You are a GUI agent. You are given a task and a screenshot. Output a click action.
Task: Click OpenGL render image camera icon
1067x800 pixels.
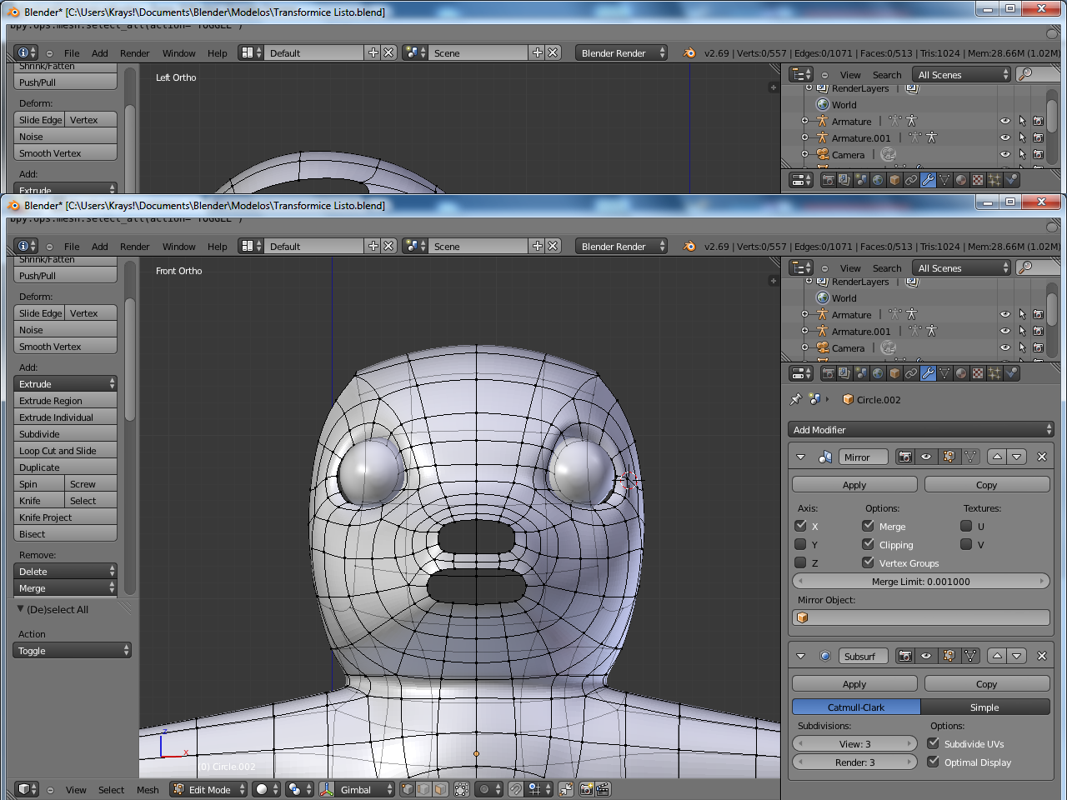(586, 789)
